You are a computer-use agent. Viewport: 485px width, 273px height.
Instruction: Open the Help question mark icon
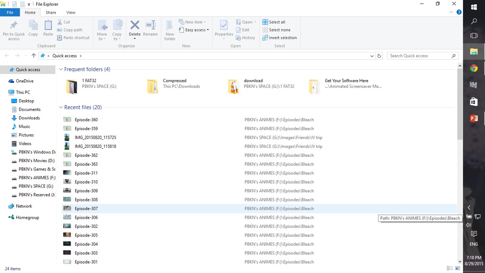[x=459, y=12]
